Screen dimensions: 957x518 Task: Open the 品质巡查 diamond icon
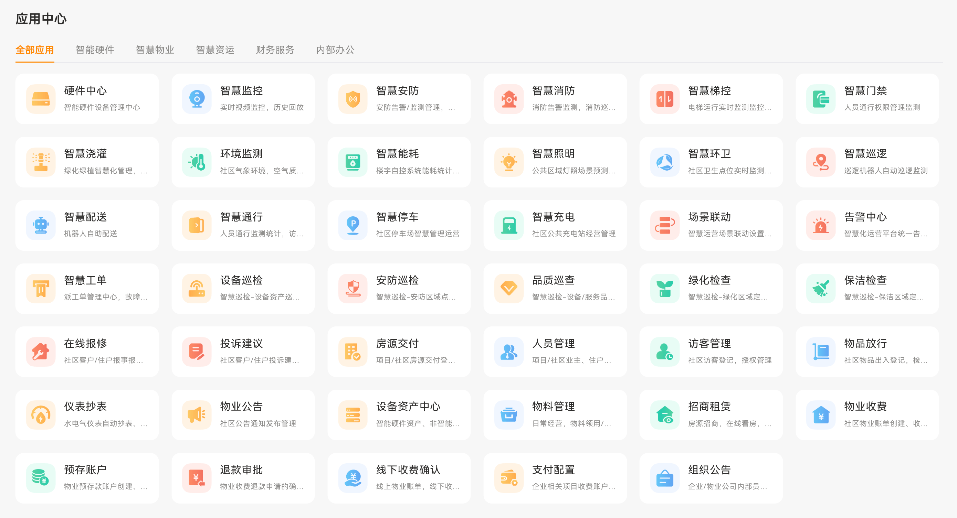(509, 289)
